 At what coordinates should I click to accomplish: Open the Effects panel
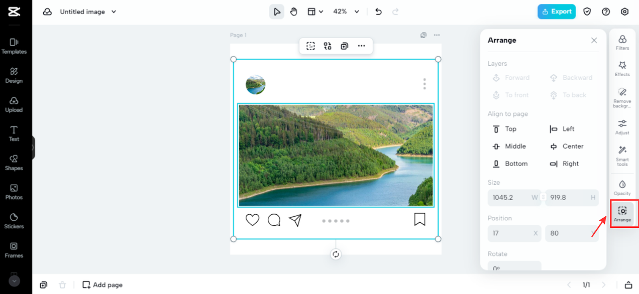pyautogui.click(x=622, y=69)
